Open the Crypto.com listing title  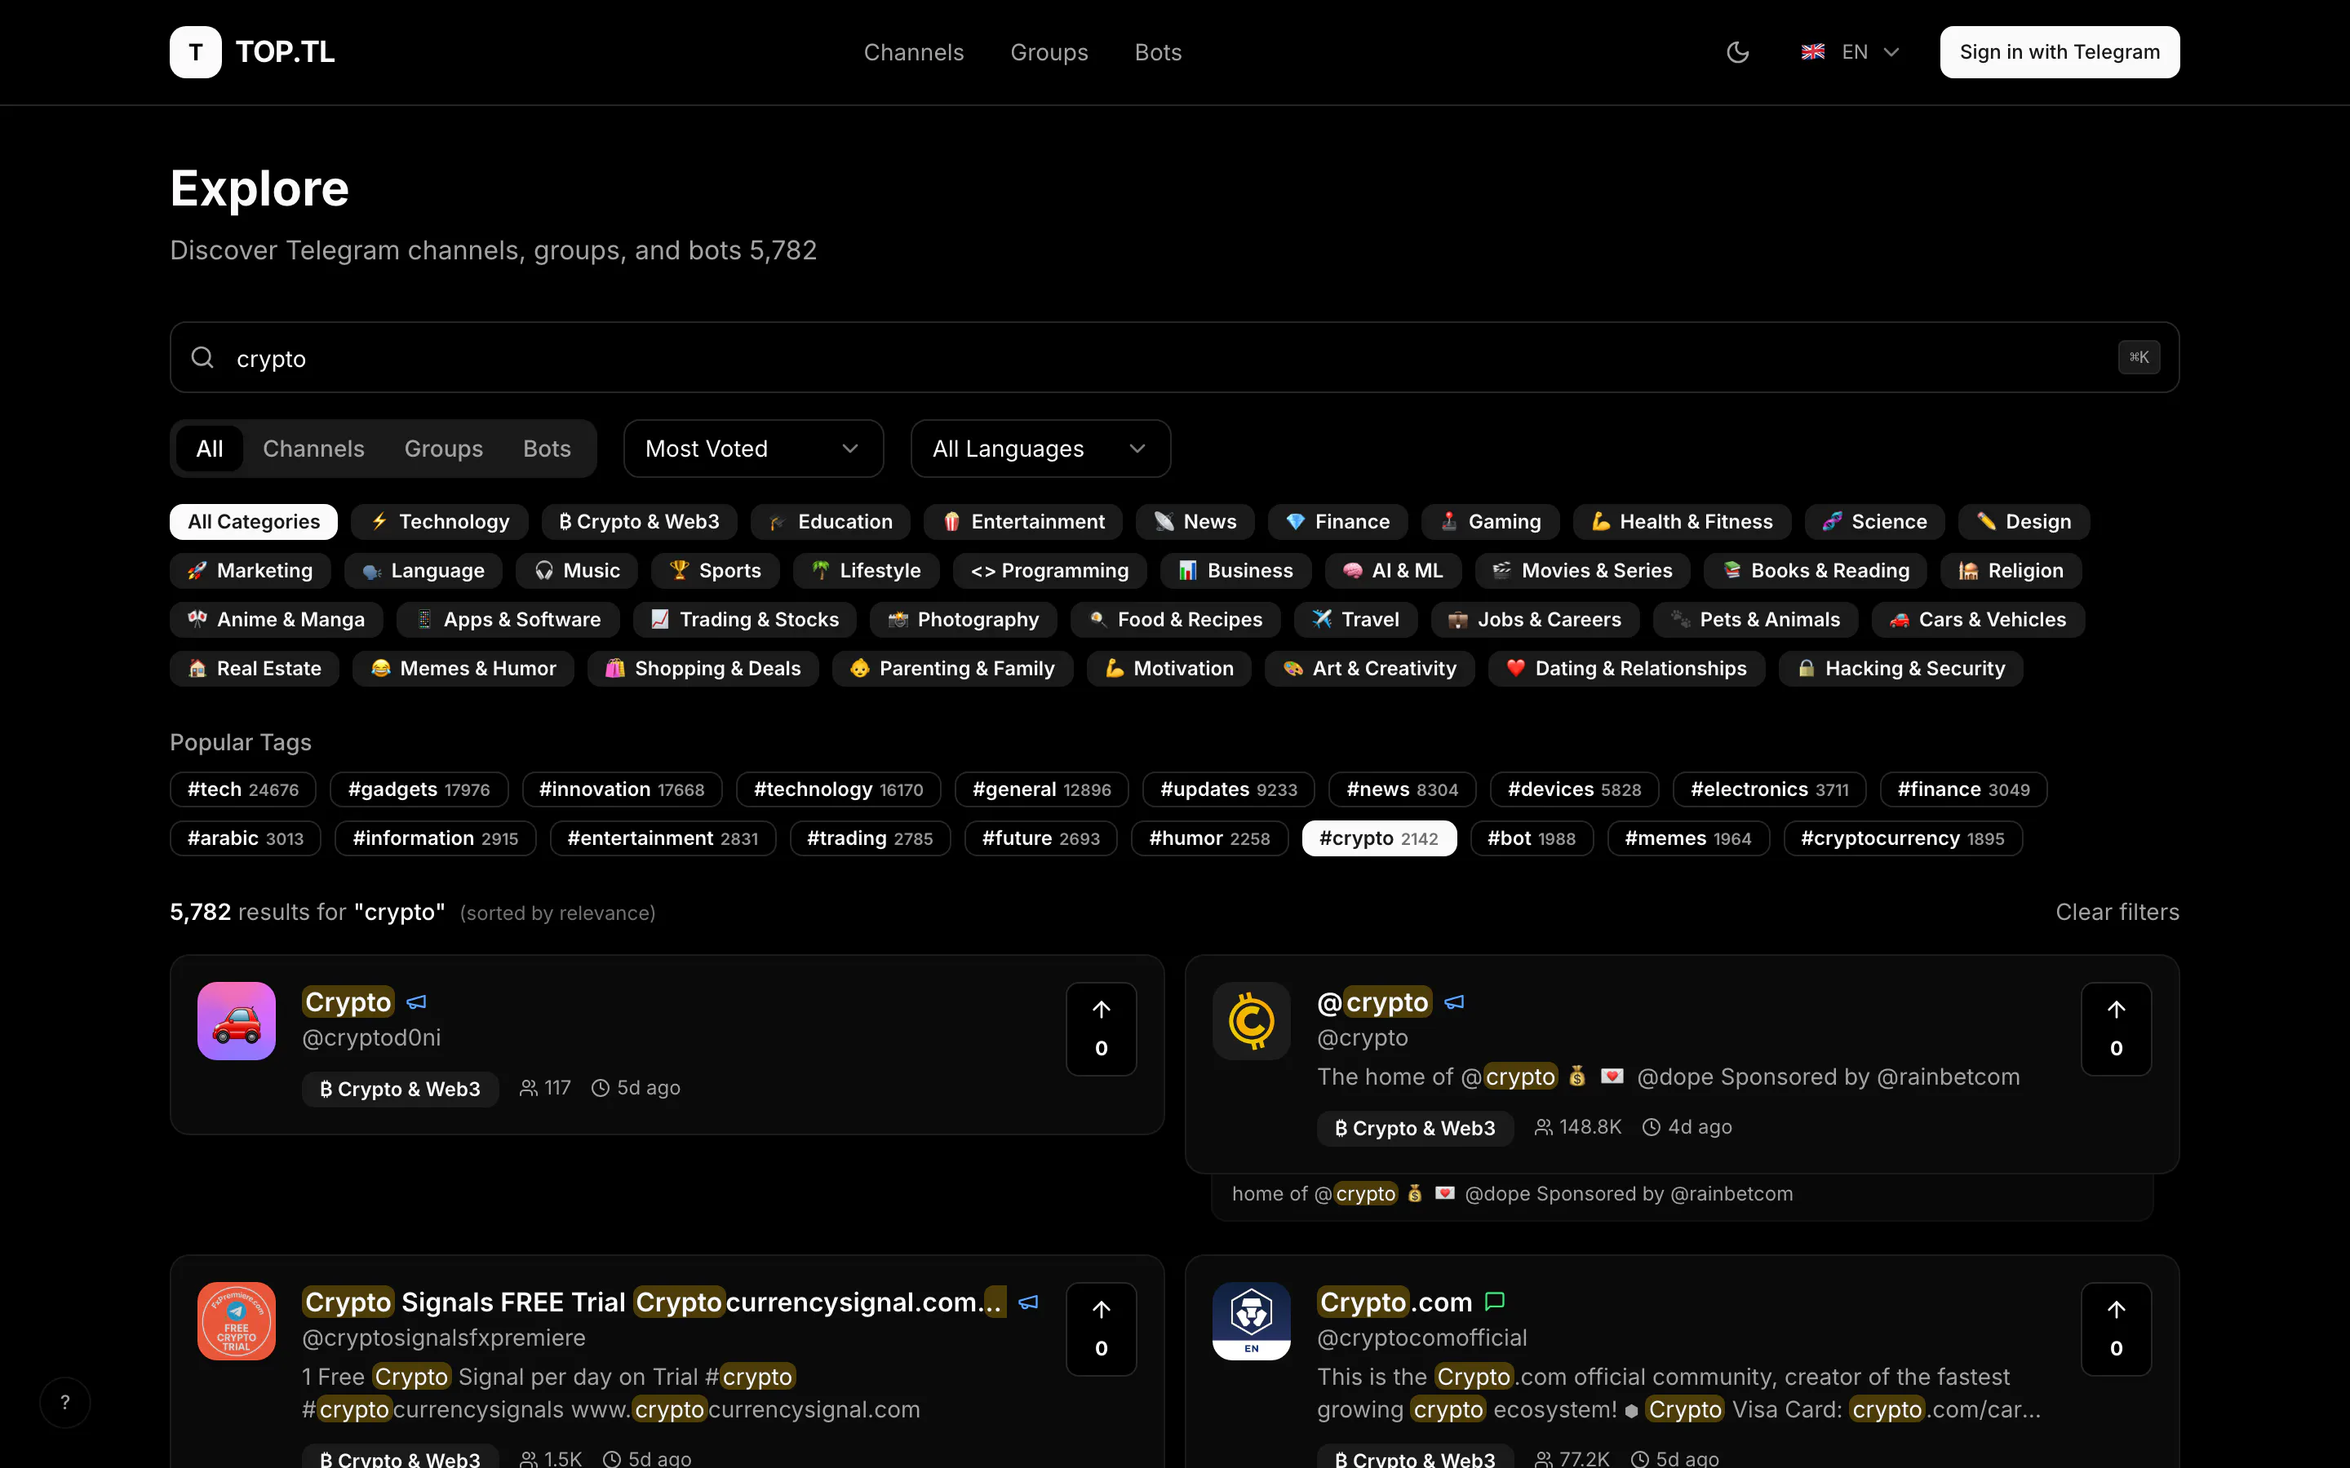pyautogui.click(x=1394, y=1302)
